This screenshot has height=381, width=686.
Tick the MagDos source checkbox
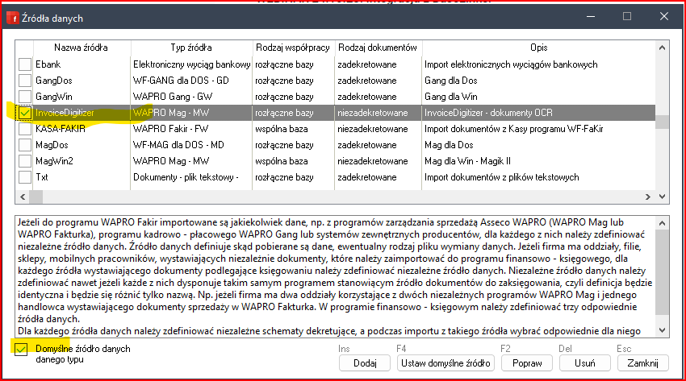pos(25,145)
